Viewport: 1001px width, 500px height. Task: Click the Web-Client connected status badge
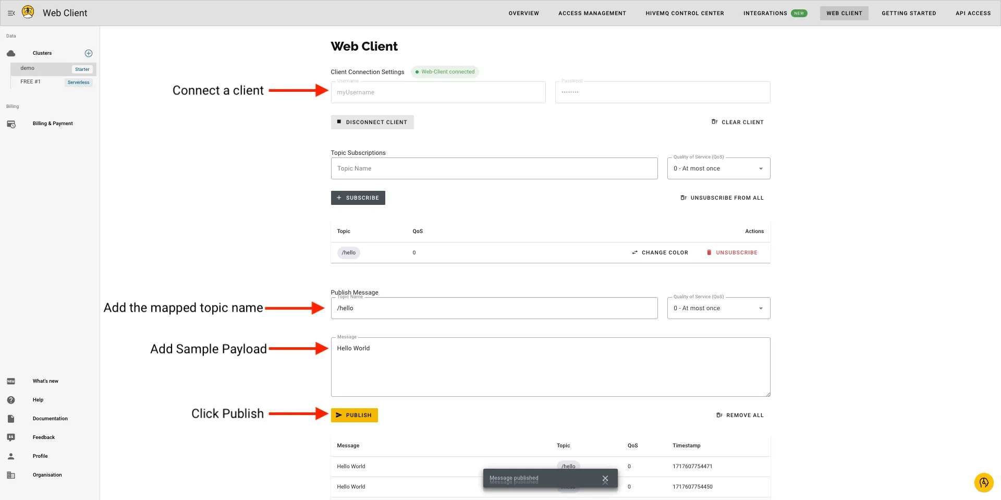pyautogui.click(x=445, y=72)
